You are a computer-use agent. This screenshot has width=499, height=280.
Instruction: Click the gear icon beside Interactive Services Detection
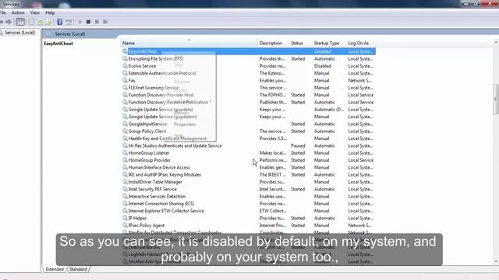point(125,196)
